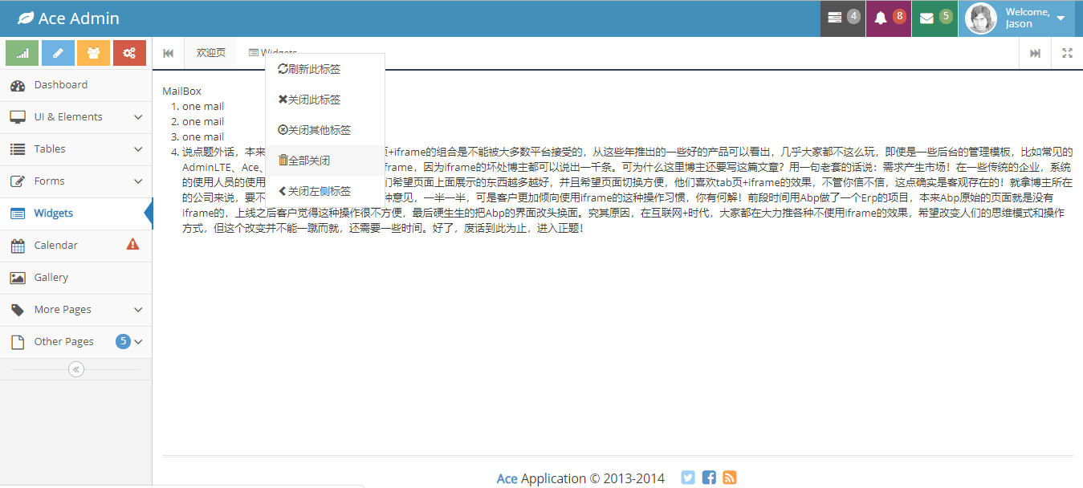Screen dimensions: 1083x488
Task: Open the tasks list with badge 4
Action: pyautogui.click(x=843, y=18)
